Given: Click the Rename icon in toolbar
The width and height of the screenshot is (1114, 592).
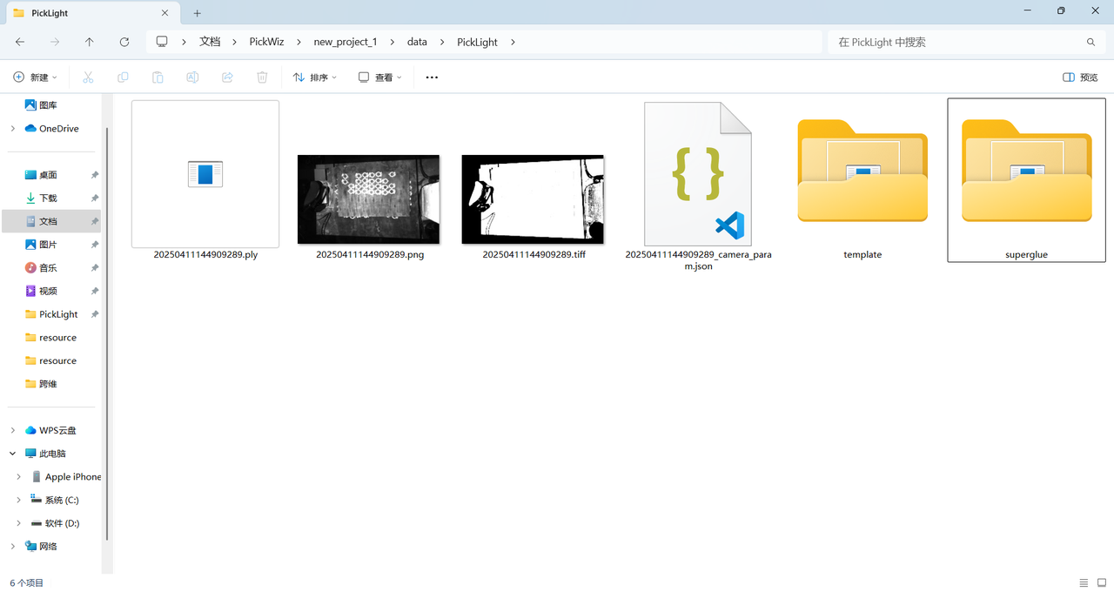Looking at the screenshot, I should tap(192, 77).
